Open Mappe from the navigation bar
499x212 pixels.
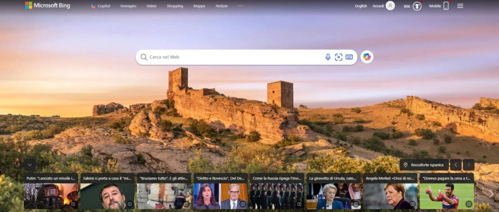point(199,6)
